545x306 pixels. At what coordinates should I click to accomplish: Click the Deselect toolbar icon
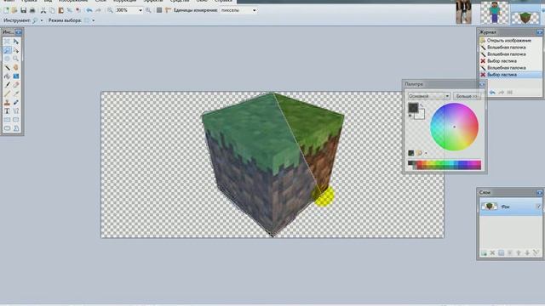pyautogui.click(x=78, y=10)
